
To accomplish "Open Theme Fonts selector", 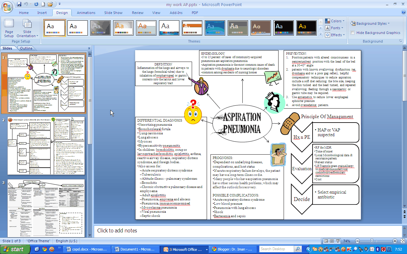I will [x=334, y=28].
